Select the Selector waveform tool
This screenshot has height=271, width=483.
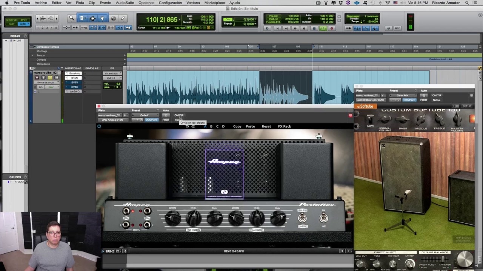coord(92,18)
